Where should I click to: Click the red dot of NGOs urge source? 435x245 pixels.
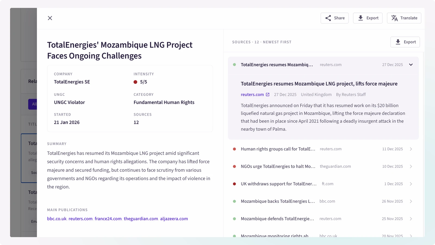click(234, 167)
